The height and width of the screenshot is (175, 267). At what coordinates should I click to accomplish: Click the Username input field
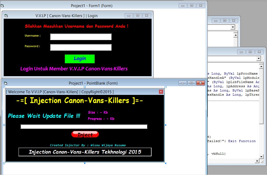[81, 37]
